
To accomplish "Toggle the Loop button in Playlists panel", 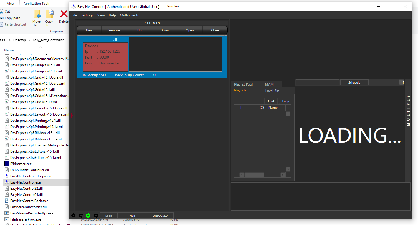I will coord(285,101).
